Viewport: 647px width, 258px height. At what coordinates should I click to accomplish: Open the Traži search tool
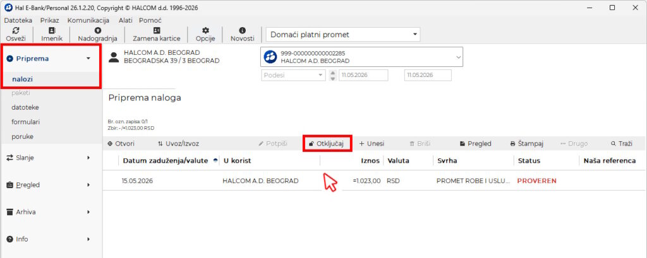(x=622, y=144)
